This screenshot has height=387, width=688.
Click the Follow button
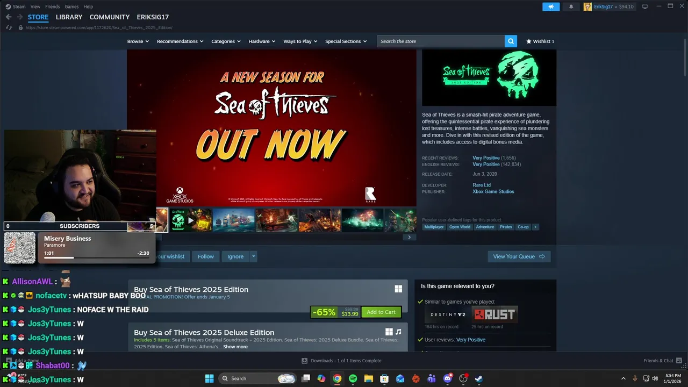click(x=206, y=256)
